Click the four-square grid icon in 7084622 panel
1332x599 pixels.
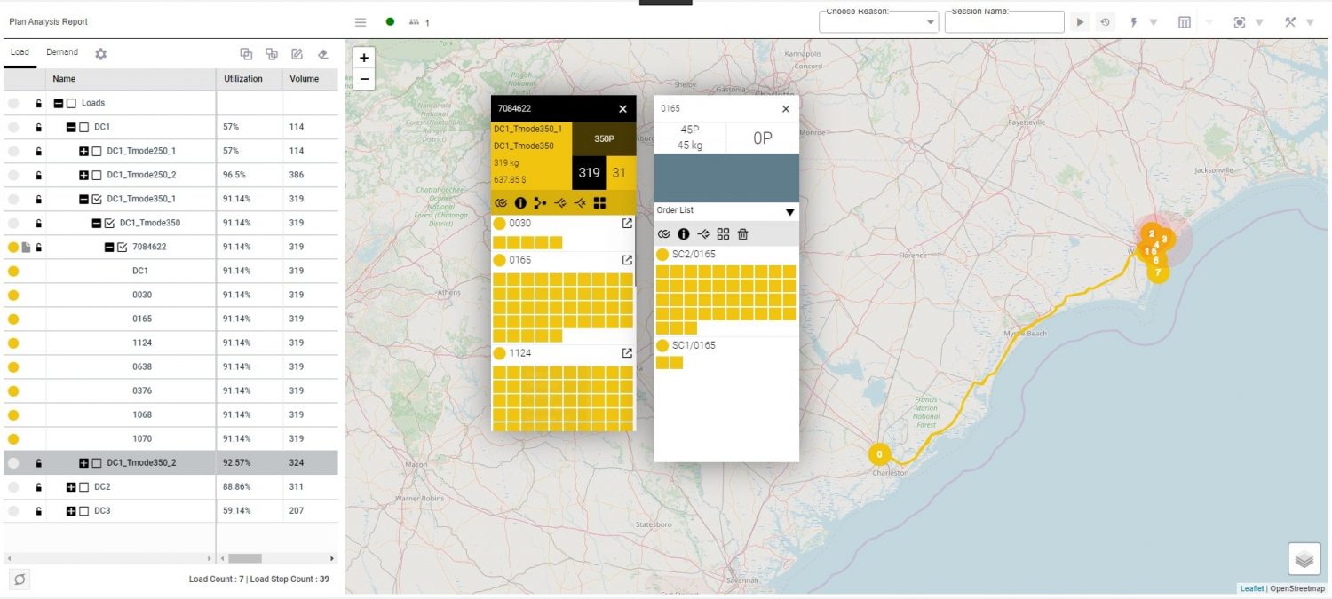click(600, 203)
